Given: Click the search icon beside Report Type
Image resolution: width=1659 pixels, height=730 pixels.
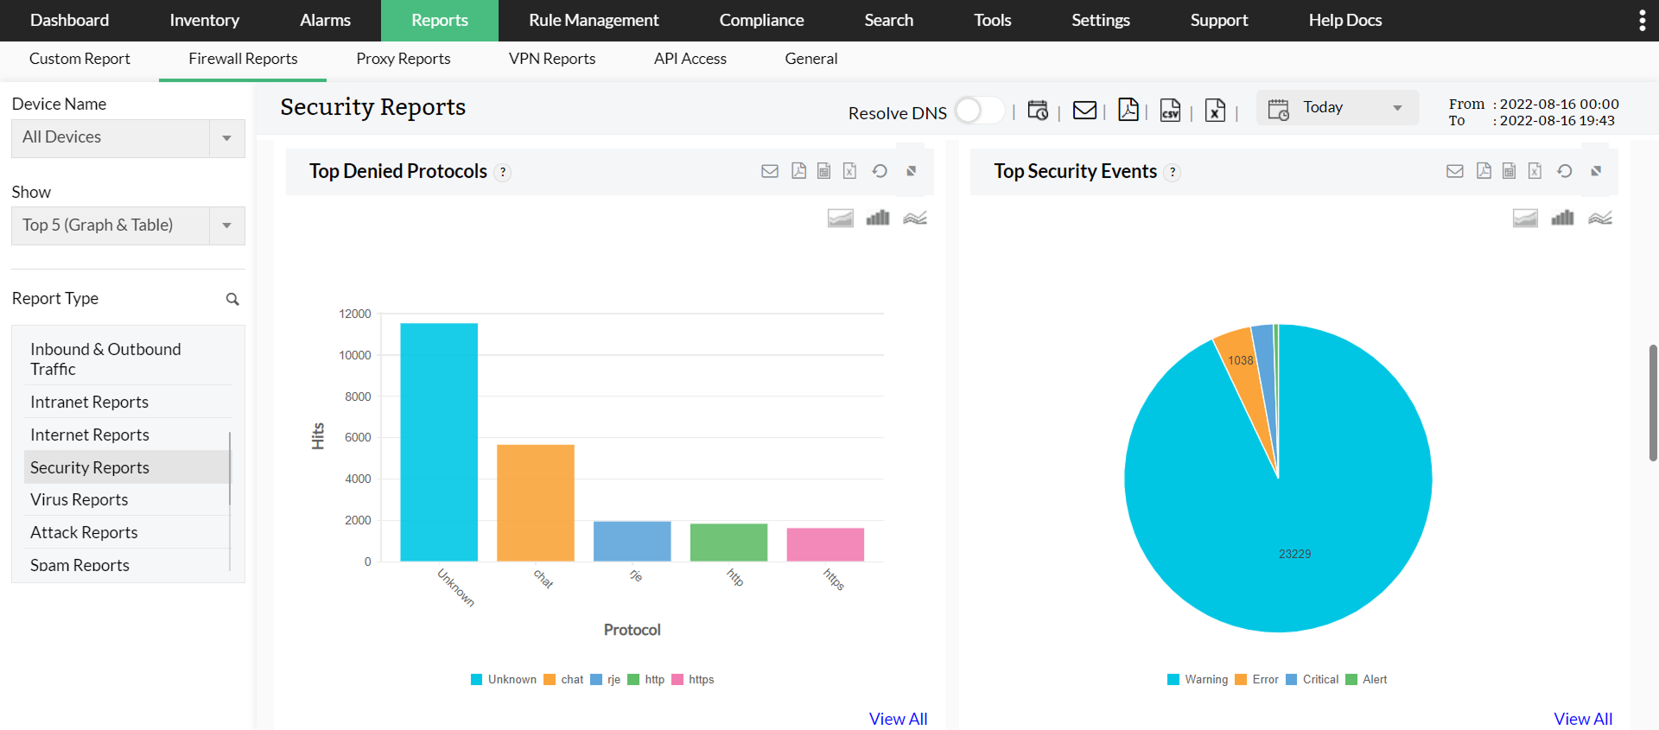Looking at the screenshot, I should (x=232, y=299).
